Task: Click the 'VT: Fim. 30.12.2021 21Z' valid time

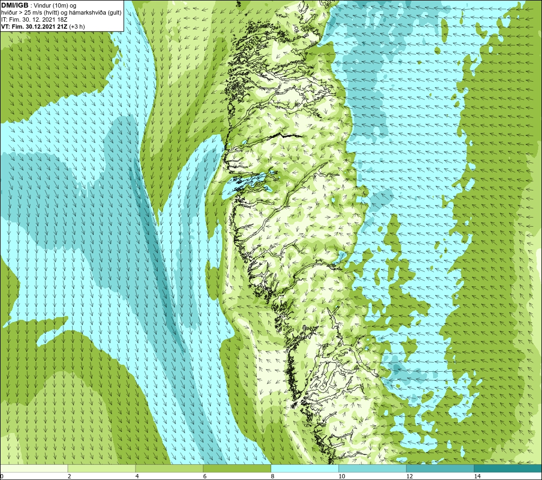Action: (35, 27)
